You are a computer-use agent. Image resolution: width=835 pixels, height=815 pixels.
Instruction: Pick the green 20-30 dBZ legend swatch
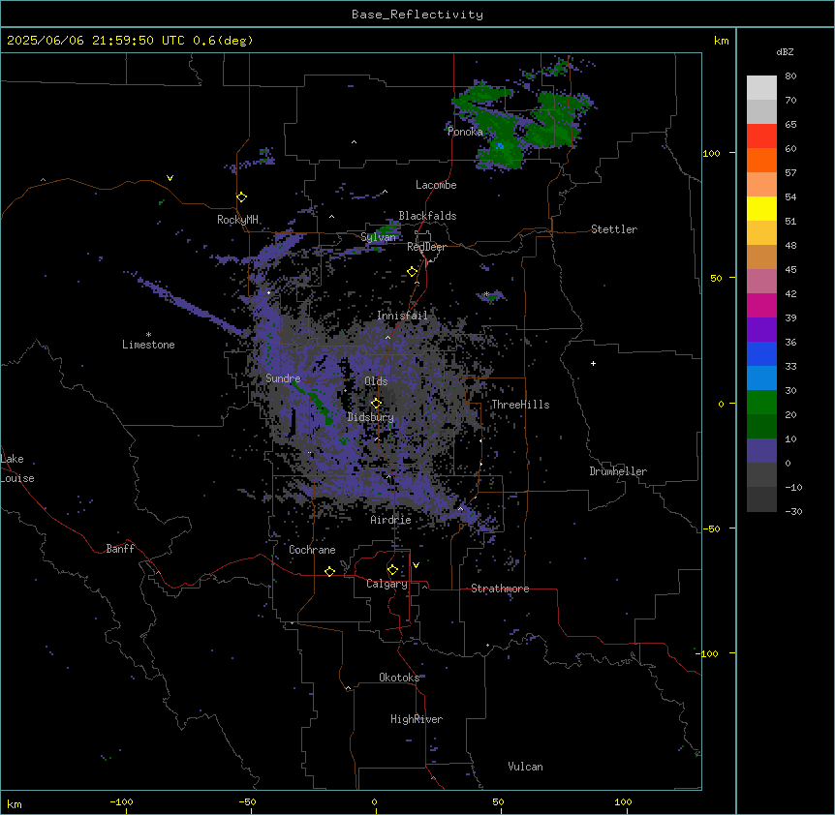click(x=761, y=403)
